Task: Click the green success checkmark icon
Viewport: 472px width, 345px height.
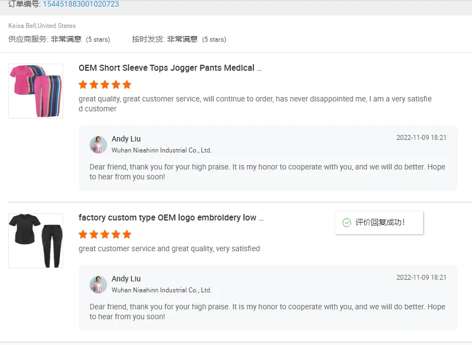Action: [x=347, y=223]
